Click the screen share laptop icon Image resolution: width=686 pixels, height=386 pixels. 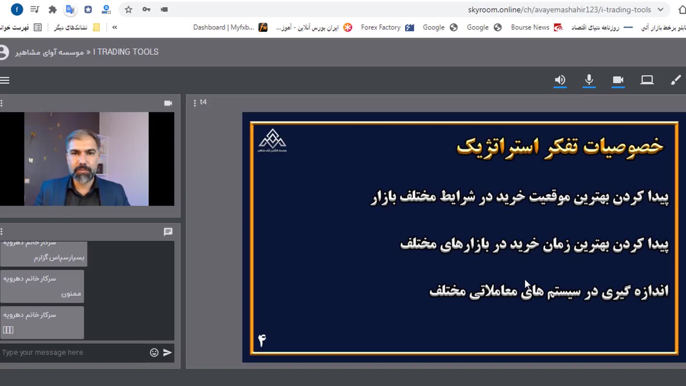[x=647, y=80]
